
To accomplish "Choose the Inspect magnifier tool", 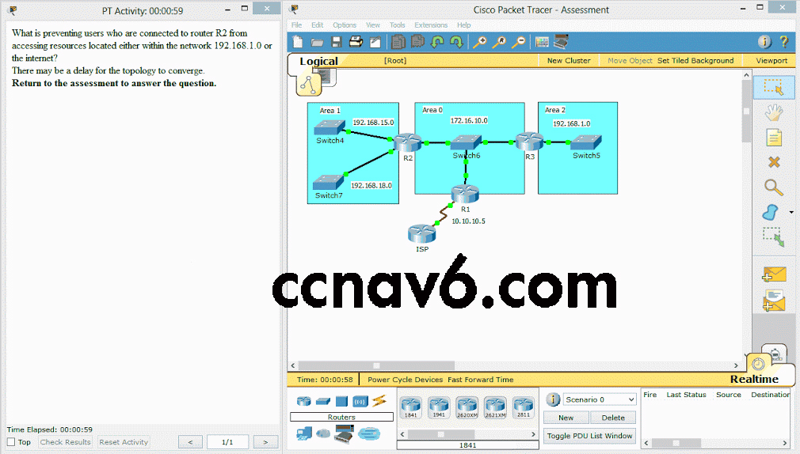I will (774, 187).
